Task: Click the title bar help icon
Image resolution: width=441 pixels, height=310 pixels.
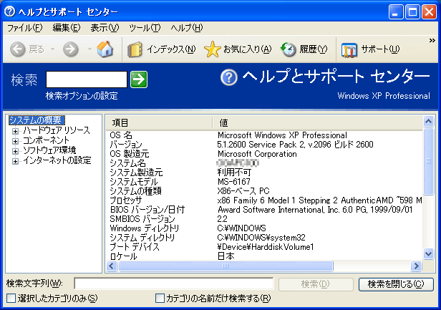Action: [x=10, y=11]
